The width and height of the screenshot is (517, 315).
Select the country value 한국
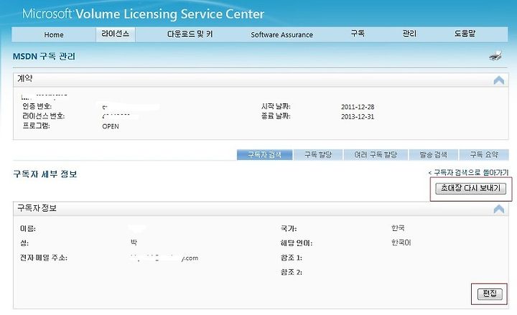coord(398,228)
